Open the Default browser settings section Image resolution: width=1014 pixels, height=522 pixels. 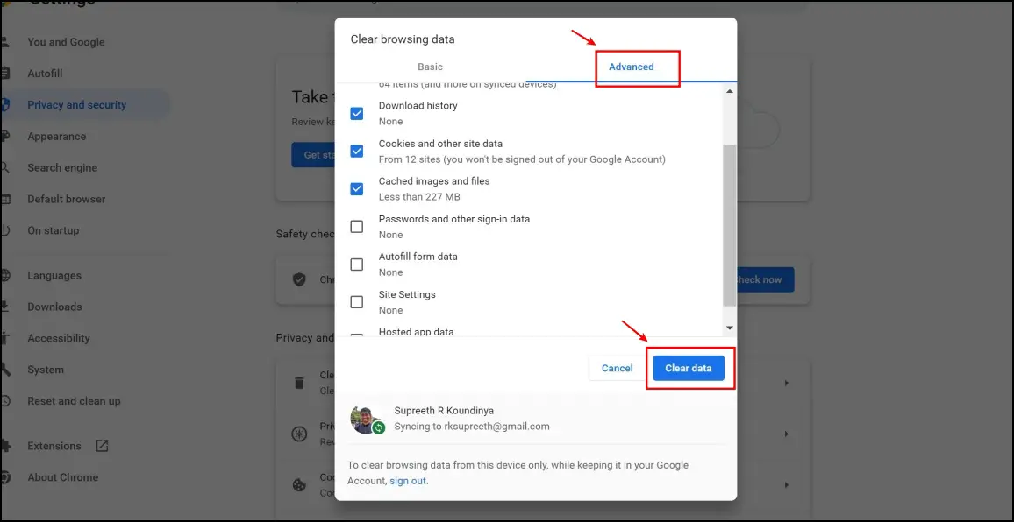66,199
